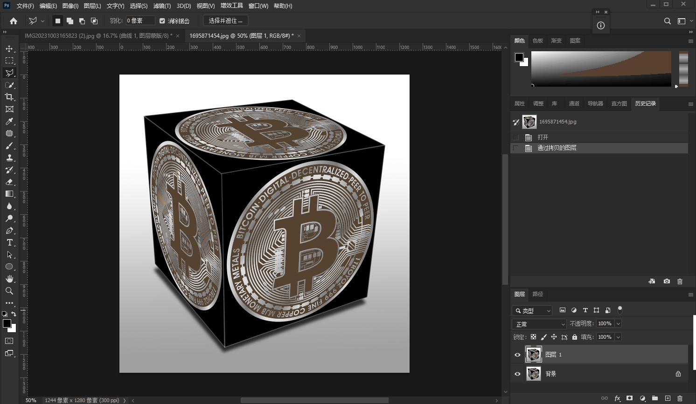Open opacity 不透明度 dropdown arrow
The height and width of the screenshot is (404, 696).
pos(619,323)
